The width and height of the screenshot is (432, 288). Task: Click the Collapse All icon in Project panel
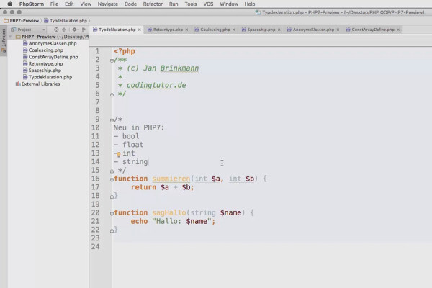[x=64, y=30]
